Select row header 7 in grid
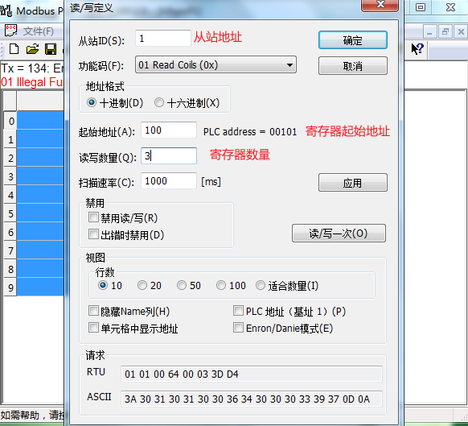The image size is (468, 426). coord(10,250)
